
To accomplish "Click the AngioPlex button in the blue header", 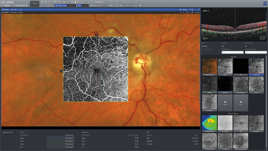I will (x=184, y=10).
